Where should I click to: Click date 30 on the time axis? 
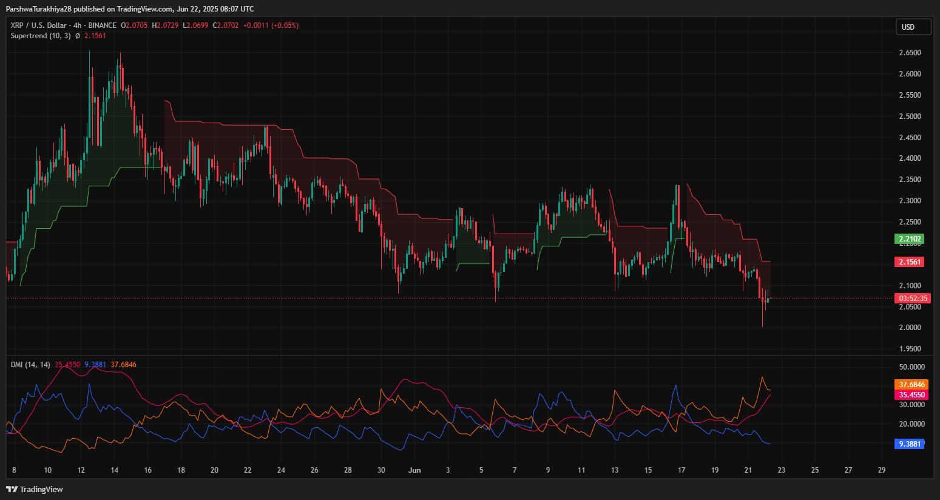[x=381, y=470]
